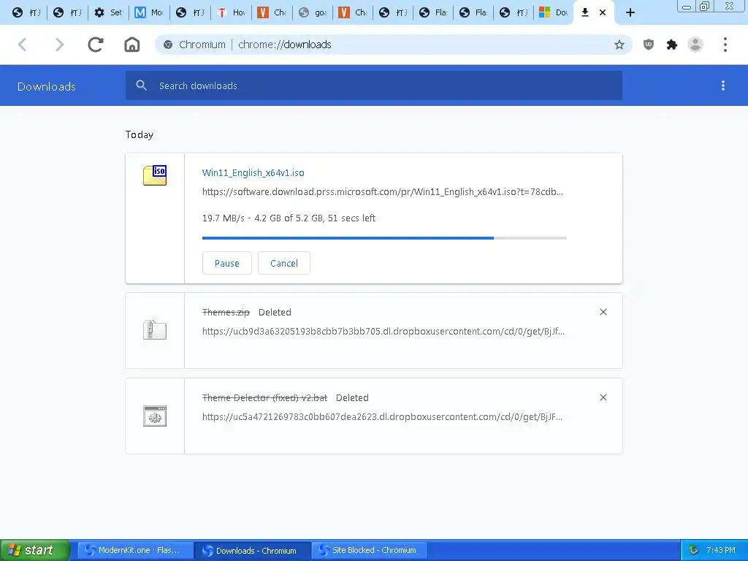The image size is (748, 561).
Task: Click the download speed and time-left text
Action: (x=289, y=218)
